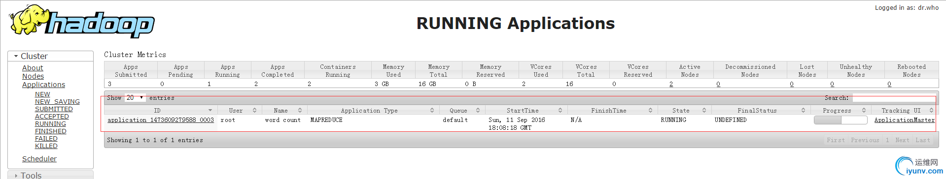Sort by Progress column sort icon
The width and height of the screenshot is (946, 179).
(864, 110)
